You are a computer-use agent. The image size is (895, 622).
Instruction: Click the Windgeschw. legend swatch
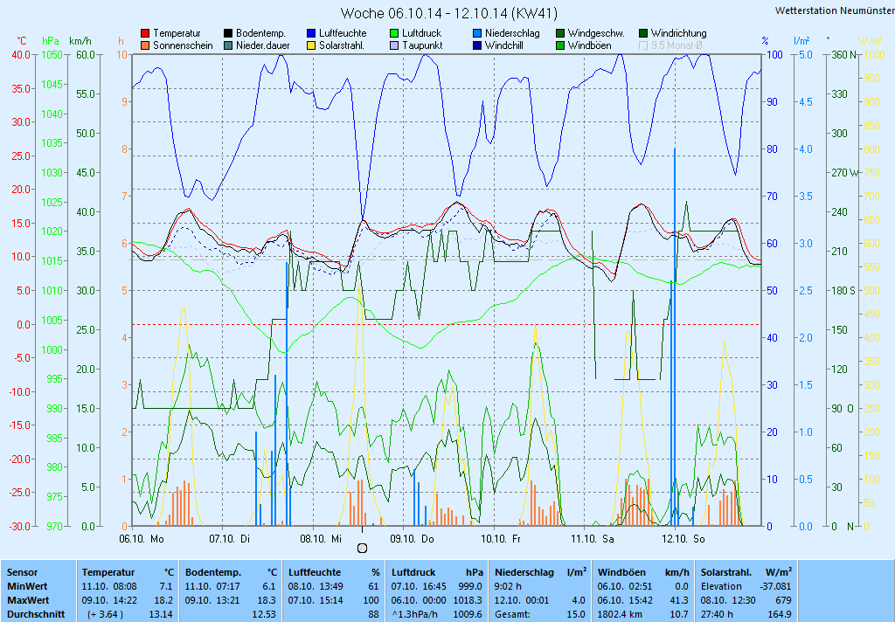(x=560, y=34)
